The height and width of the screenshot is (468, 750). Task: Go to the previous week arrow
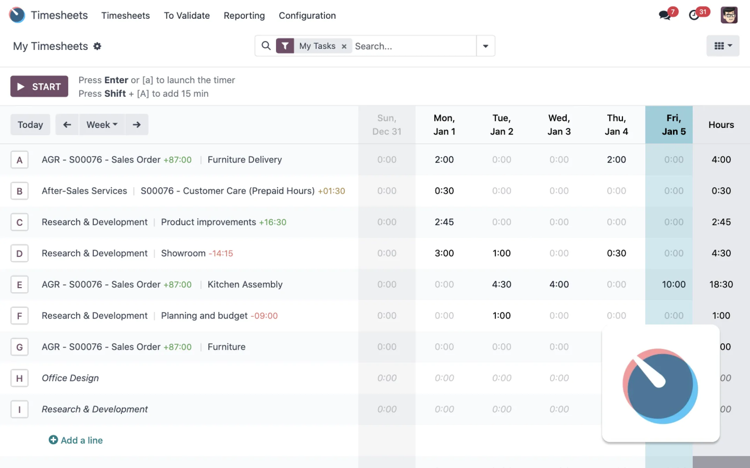pyautogui.click(x=67, y=124)
